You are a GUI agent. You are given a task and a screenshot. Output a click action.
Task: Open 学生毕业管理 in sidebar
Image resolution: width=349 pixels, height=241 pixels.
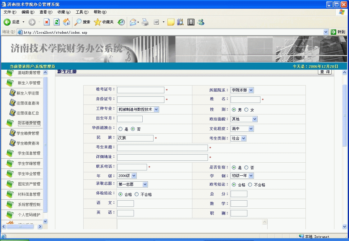(x=29, y=174)
